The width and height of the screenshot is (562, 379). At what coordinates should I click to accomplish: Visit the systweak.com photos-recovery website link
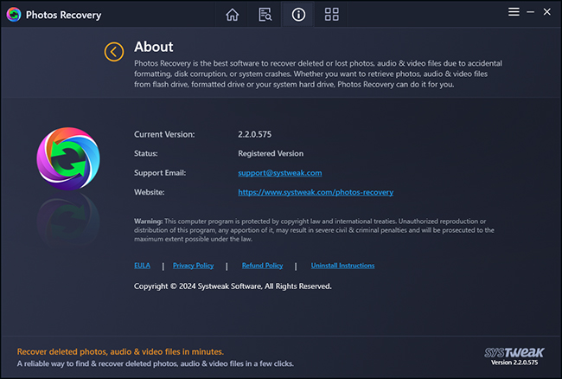point(316,192)
